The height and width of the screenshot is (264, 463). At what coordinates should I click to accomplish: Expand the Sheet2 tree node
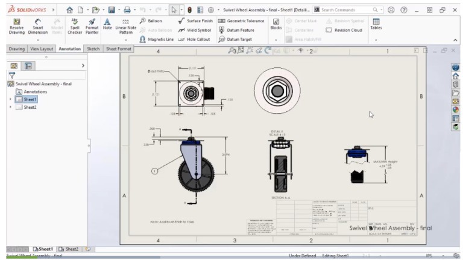tap(10, 107)
